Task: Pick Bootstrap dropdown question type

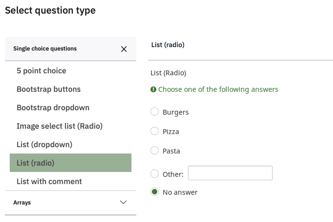Action: click(x=53, y=108)
